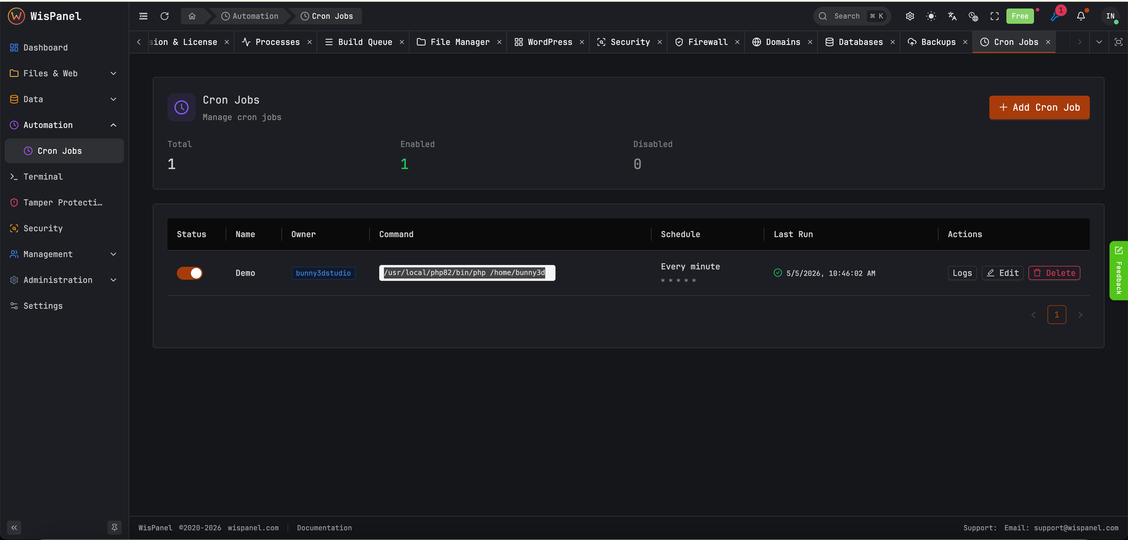
Task: Click the Automation breadcrumb
Action: pos(250,16)
